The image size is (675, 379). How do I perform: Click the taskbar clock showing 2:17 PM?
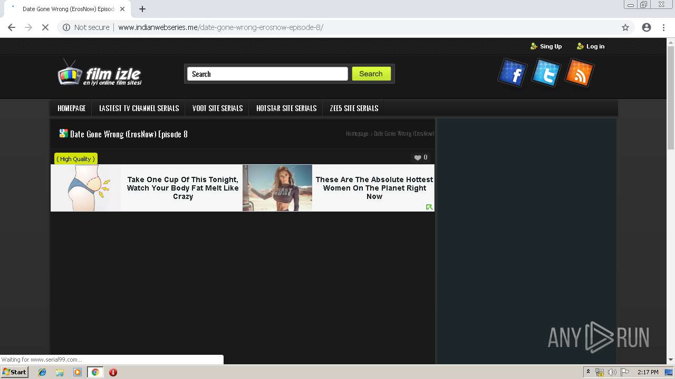(x=648, y=372)
